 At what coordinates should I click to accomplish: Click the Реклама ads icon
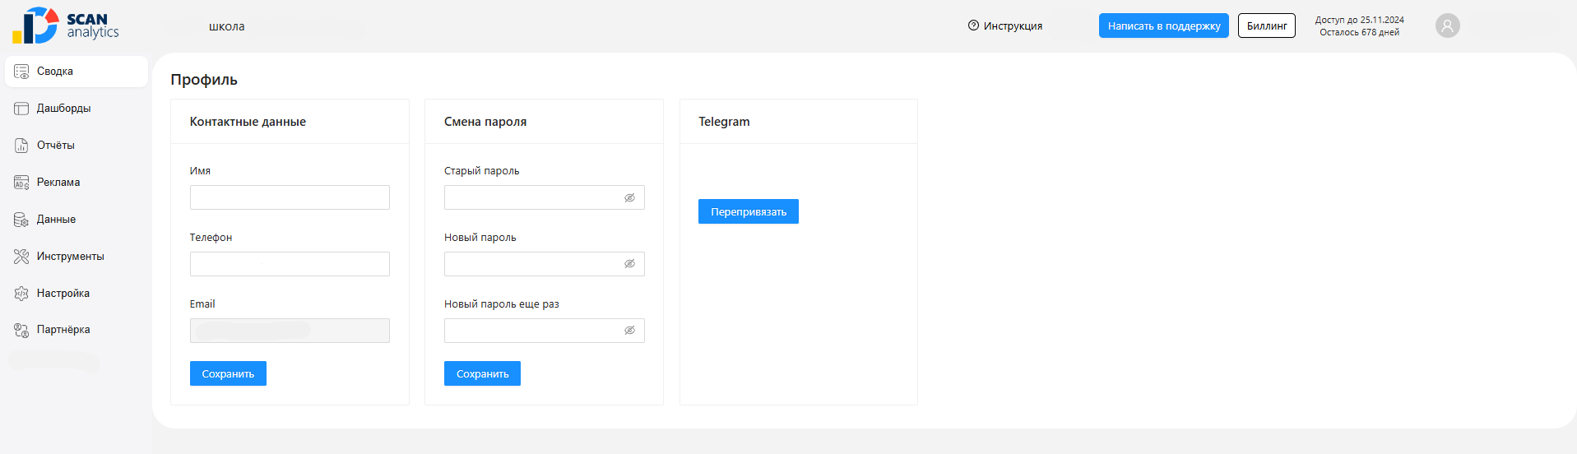coord(21,183)
